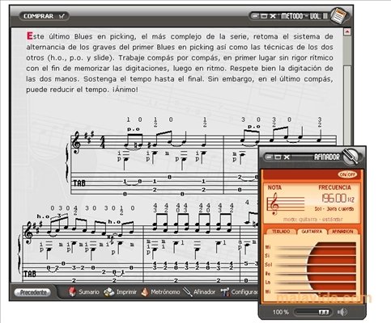Select the Guitarra tab
The height and width of the screenshot is (323, 391).
point(312,232)
